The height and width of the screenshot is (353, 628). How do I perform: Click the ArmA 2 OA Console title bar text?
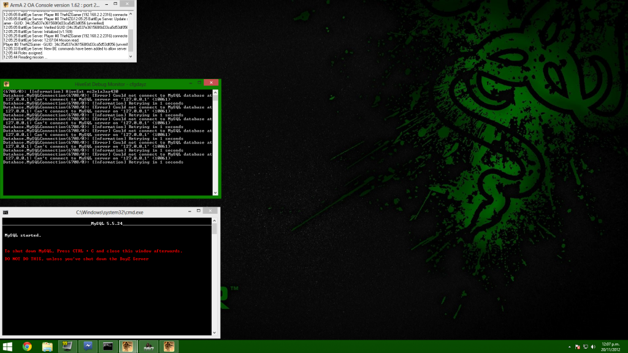pos(55,5)
